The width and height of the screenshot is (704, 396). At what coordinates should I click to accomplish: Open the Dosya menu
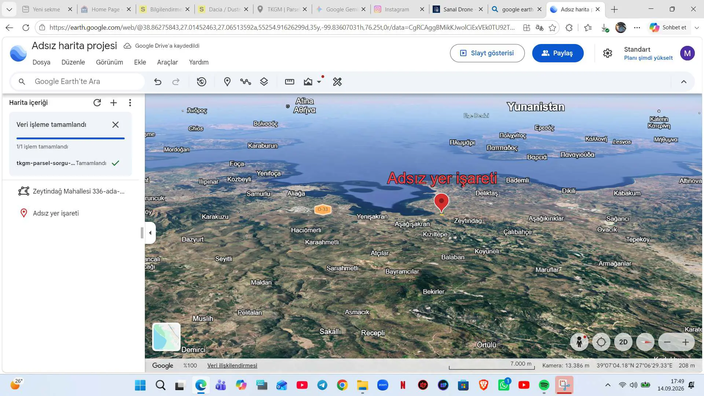pyautogui.click(x=41, y=62)
